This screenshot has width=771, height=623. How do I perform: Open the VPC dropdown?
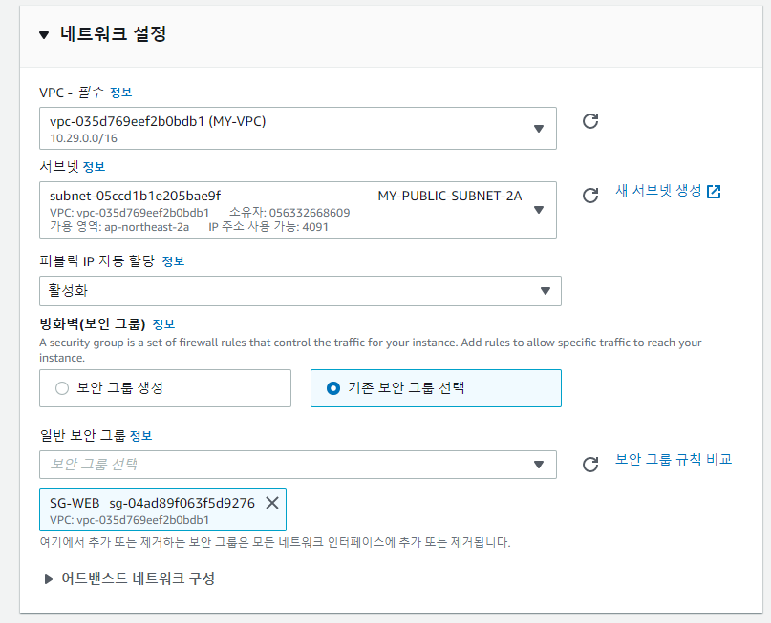click(298, 128)
